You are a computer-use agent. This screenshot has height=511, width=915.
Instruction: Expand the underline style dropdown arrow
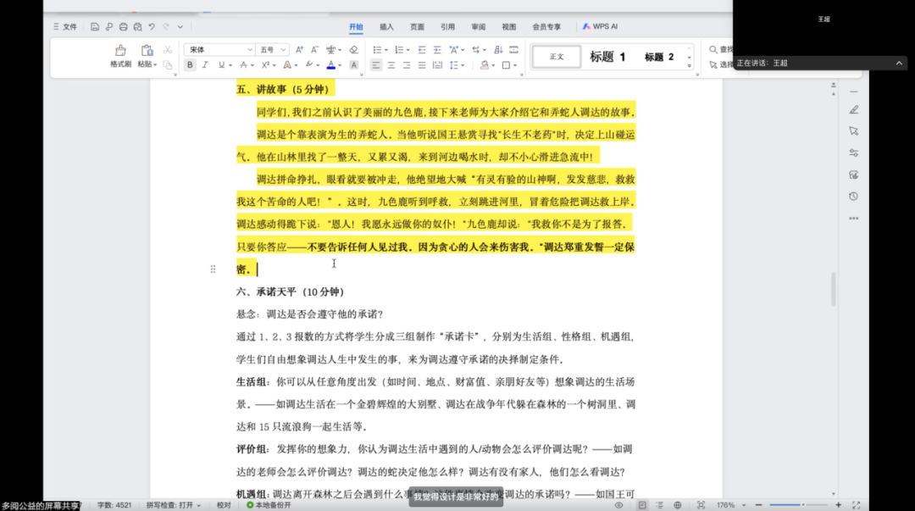230,65
